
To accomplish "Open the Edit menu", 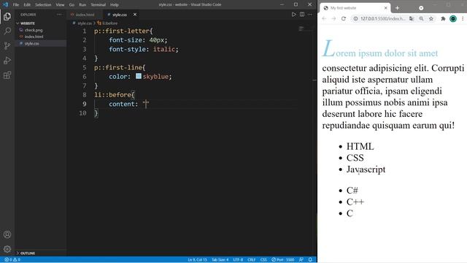I will click(x=27, y=4).
